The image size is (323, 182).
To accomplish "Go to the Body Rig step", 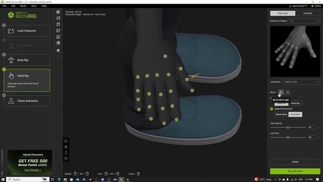I will [x=27, y=60].
